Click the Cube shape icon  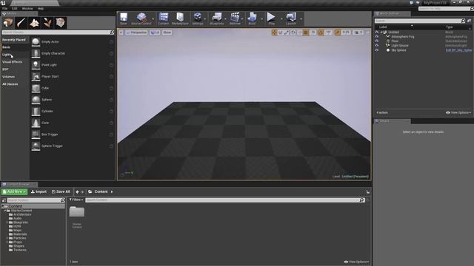pos(36,88)
